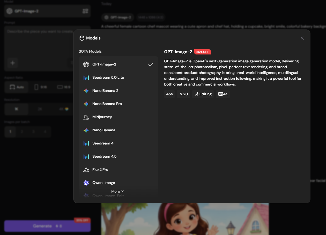Click the 35% OFF badge beside GPT-Image-2 title

pos(202,52)
